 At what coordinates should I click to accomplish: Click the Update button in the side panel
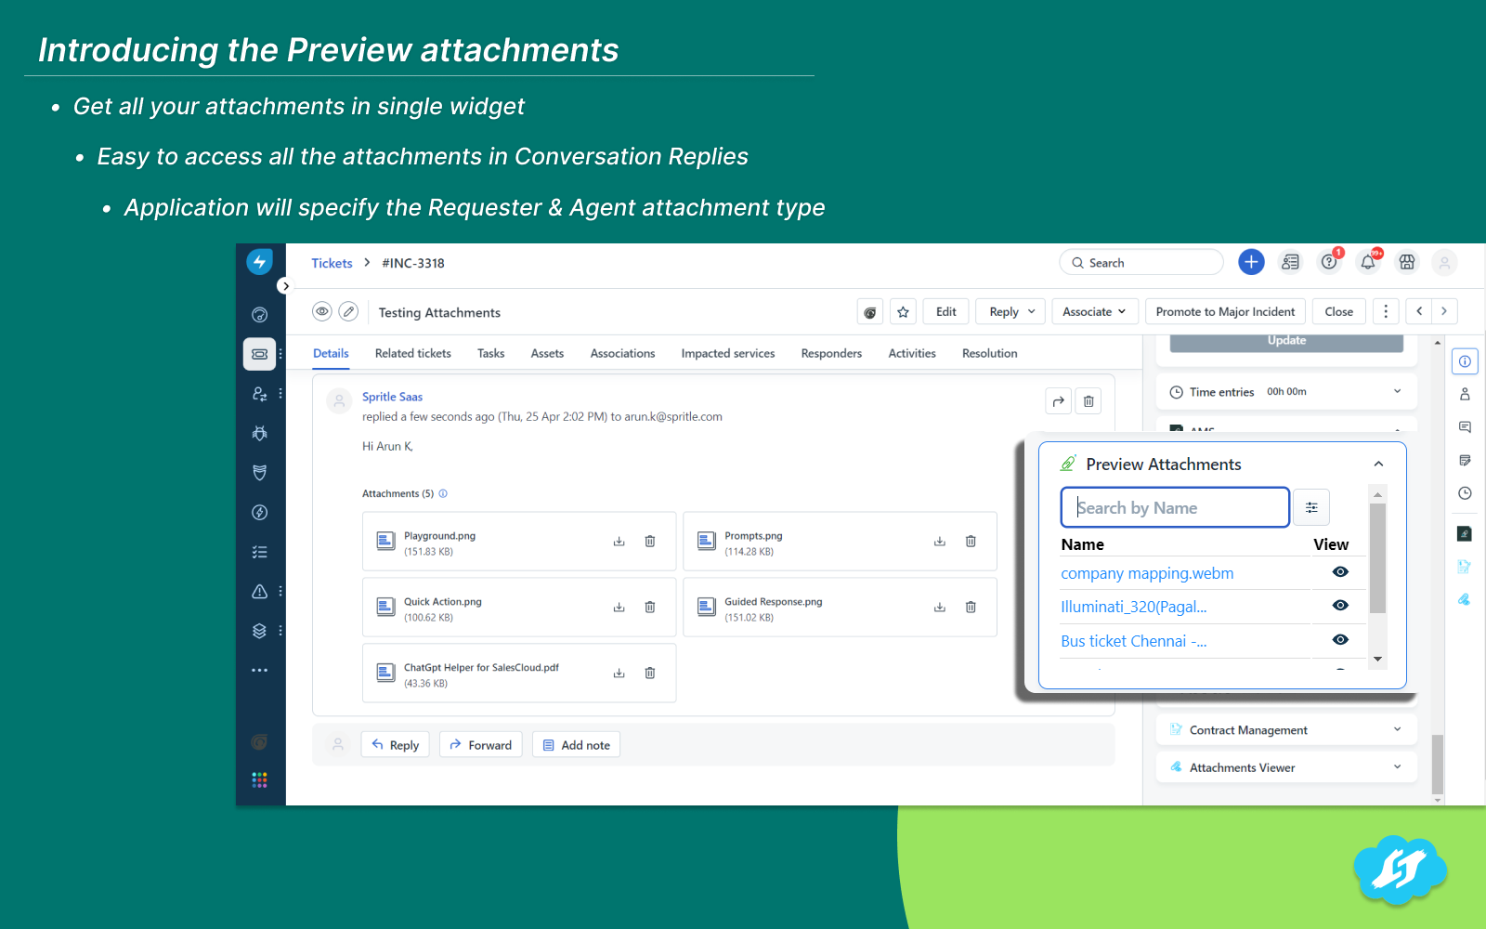pyautogui.click(x=1286, y=342)
